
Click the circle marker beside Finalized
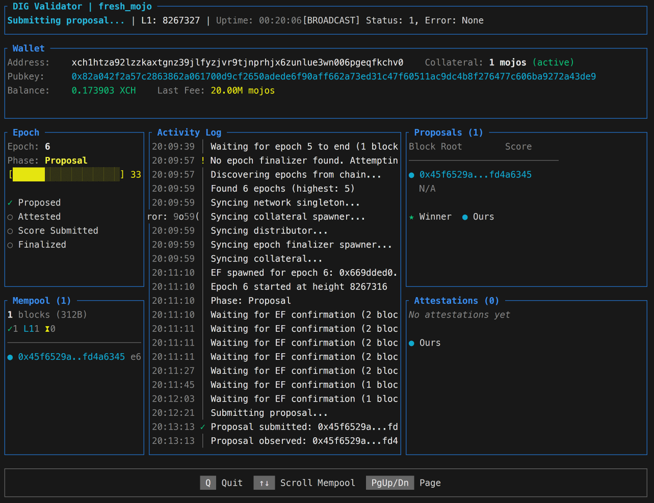point(10,245)
